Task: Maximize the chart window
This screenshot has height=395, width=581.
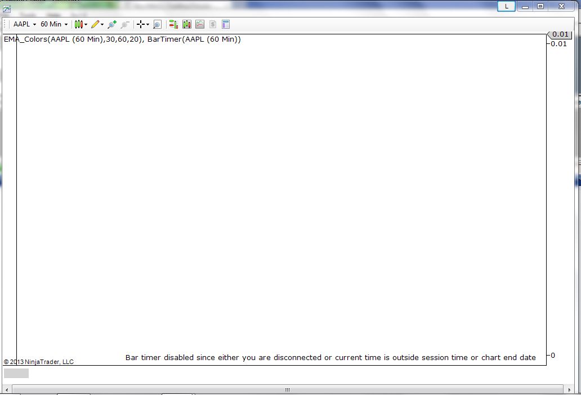Action: point(540,6)
